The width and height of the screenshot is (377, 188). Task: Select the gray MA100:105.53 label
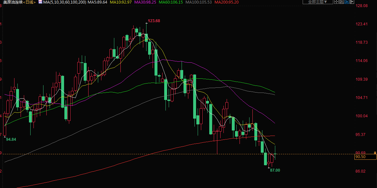[x=199, y=2]
